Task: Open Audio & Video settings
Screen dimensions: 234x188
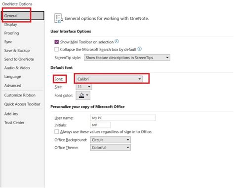Action: (x=17, y=68)
